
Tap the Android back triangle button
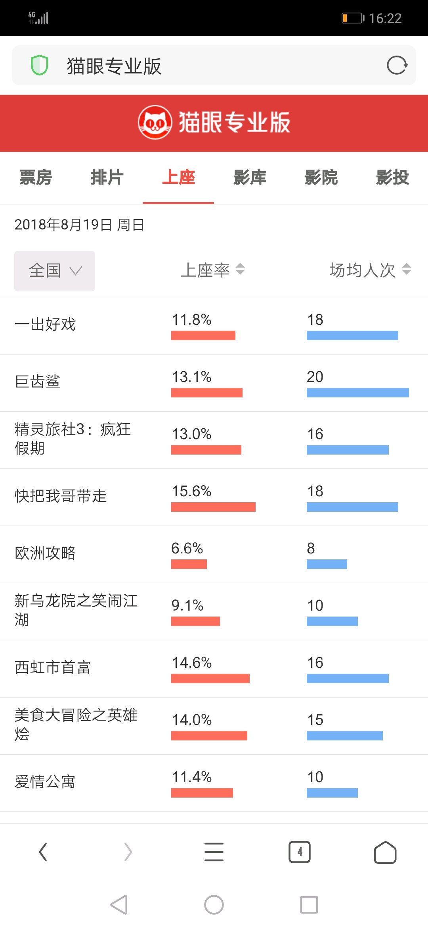119,905
